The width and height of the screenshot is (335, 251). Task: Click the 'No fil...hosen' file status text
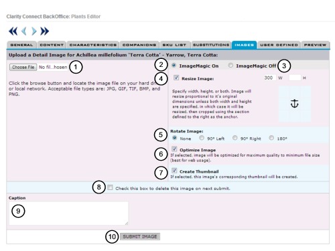[x=53, y=67]
